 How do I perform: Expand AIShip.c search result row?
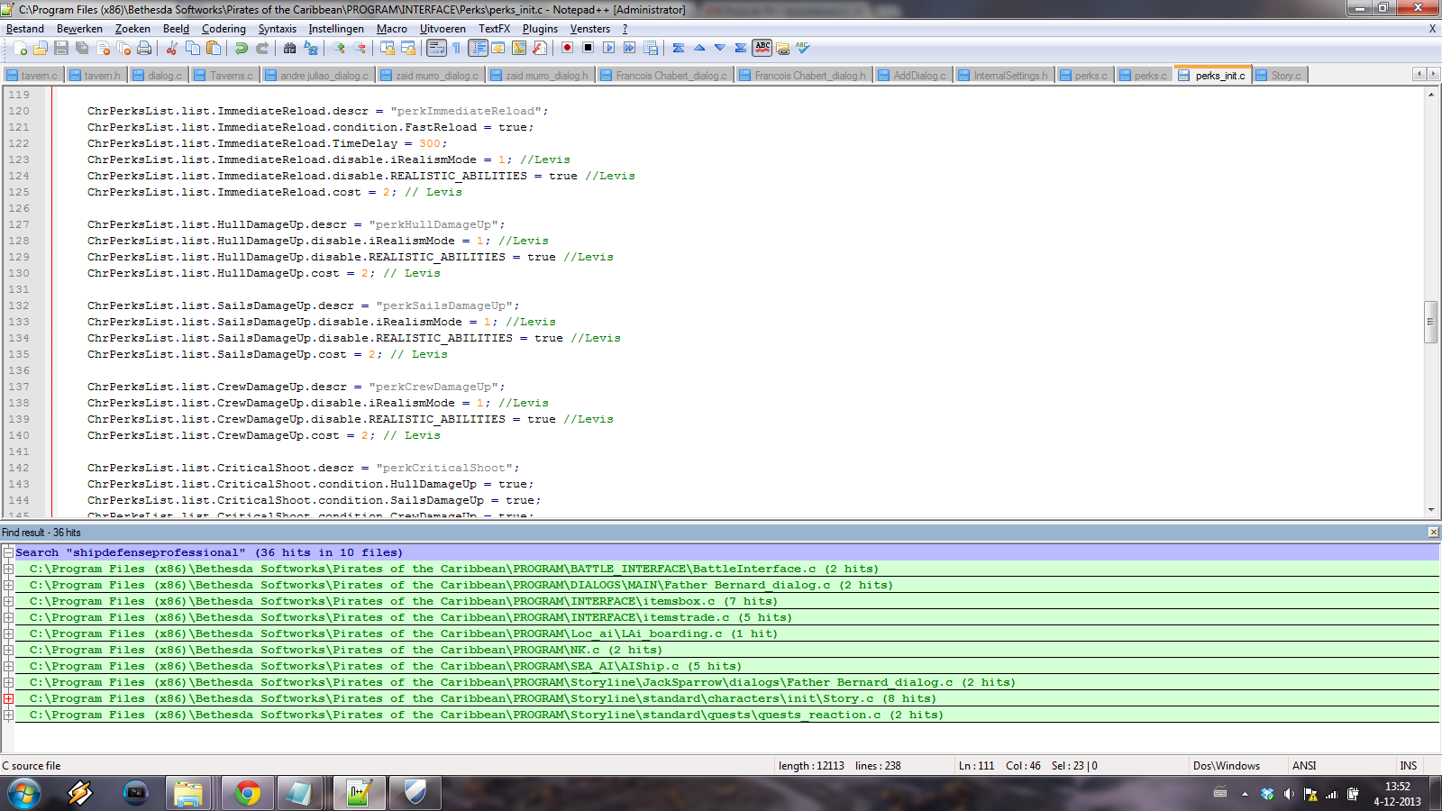click(8, 666)
